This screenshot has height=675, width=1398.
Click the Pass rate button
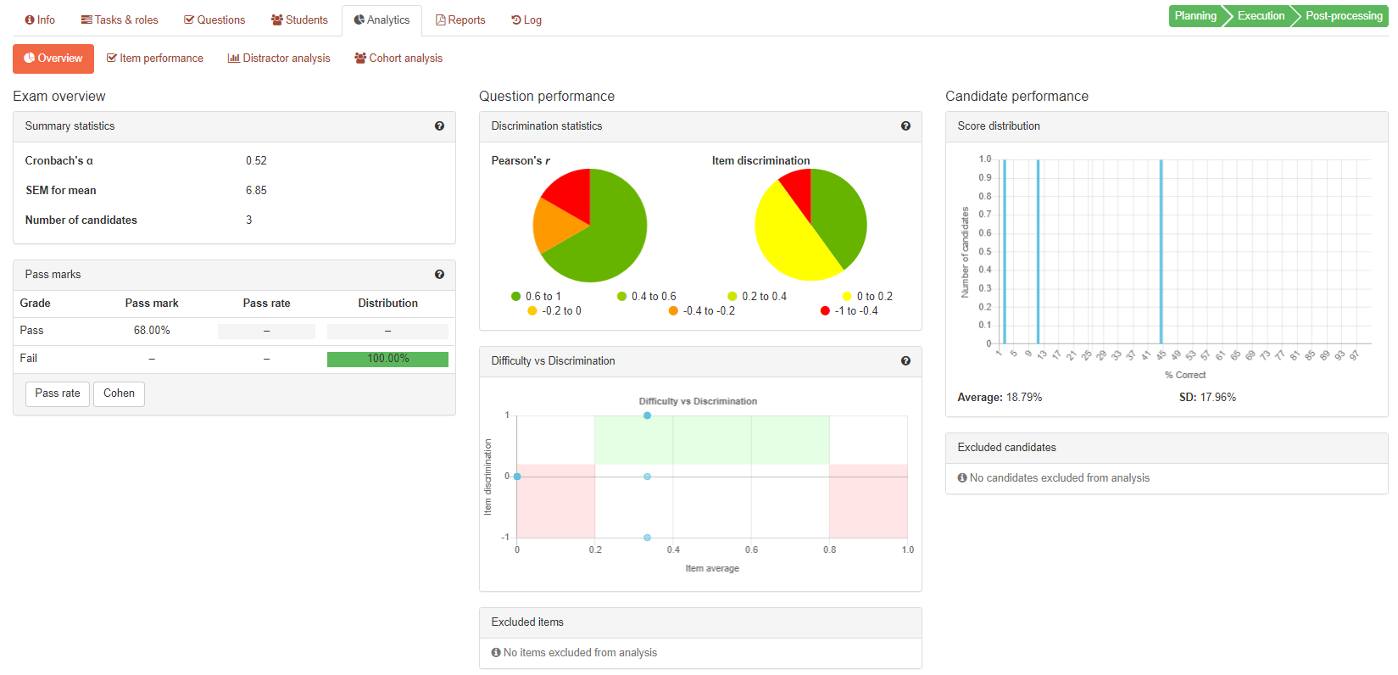[x=58, y=393]
